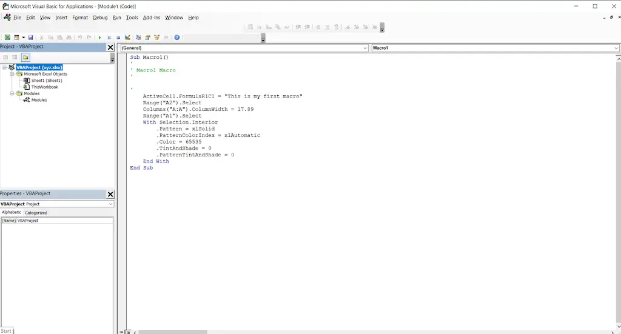621x334 pixels.
Task: Open the Format menu
Action: (80, 18)
